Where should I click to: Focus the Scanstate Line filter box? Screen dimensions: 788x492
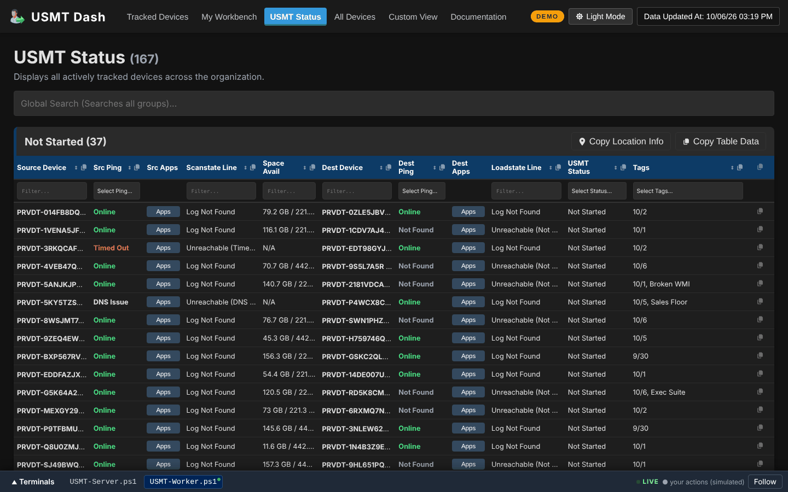coord(221,191)
